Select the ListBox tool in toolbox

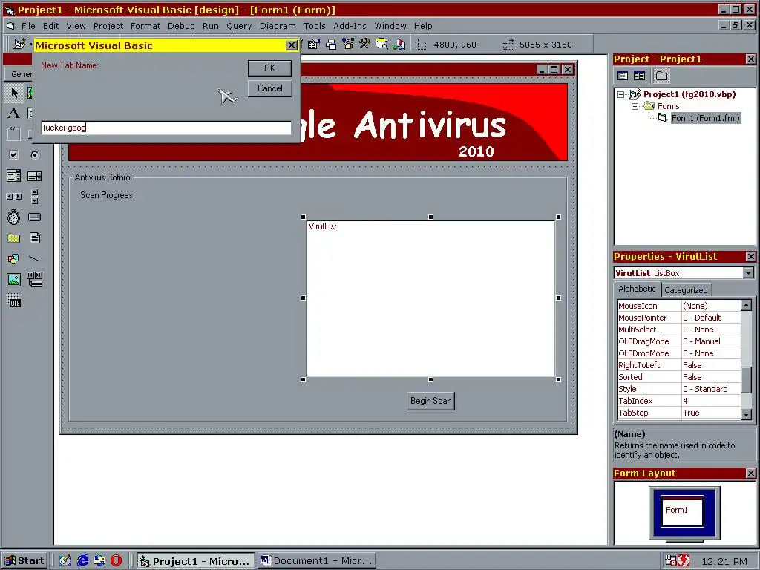point(34,175)
